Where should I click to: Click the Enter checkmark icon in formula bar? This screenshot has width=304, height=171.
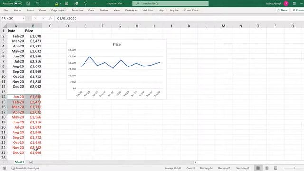click(x=43, y=19)
